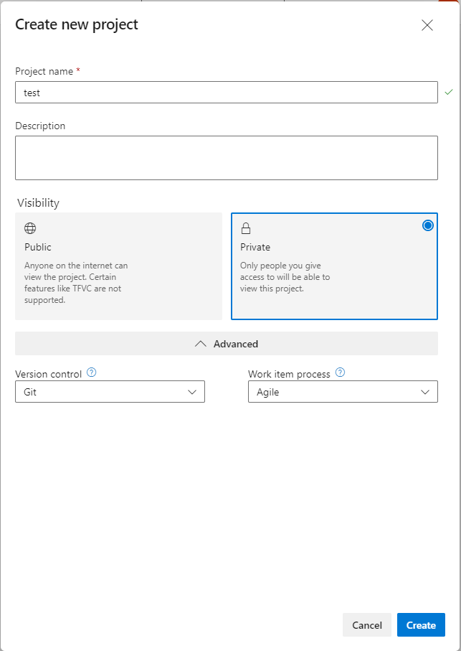Screen dimensions: 461x651
Task: Click the Work item process help icon
Action: (x=340, y=373)
